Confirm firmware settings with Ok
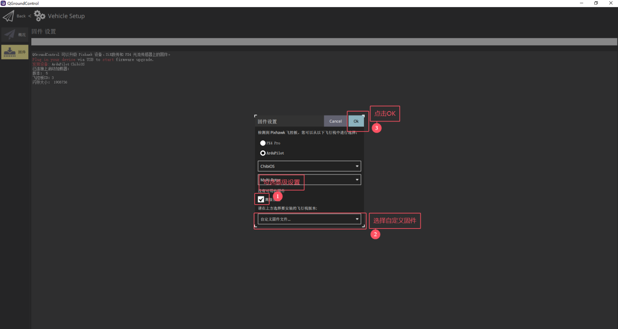 tap(356, 121)
